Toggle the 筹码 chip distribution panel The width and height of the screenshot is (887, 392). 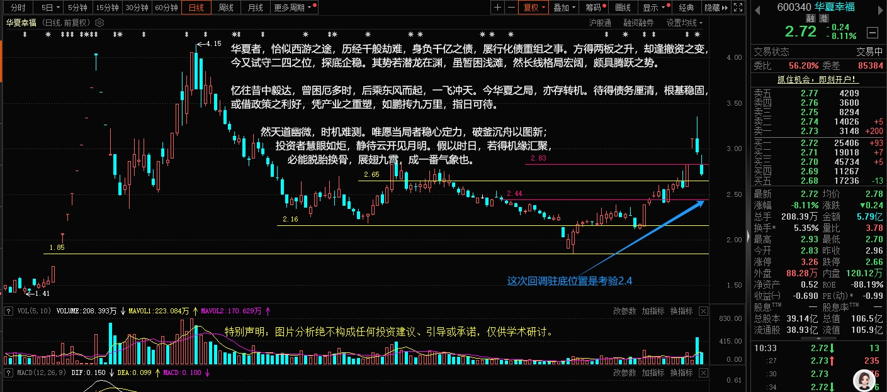[593, 8]
